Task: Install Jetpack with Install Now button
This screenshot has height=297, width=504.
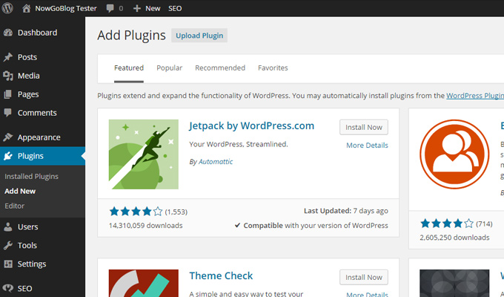Action: (364, 127)
